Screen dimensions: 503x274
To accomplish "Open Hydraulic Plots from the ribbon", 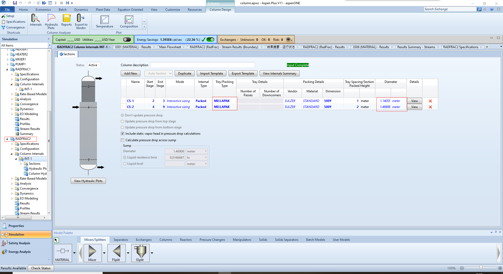I will 51,21.
